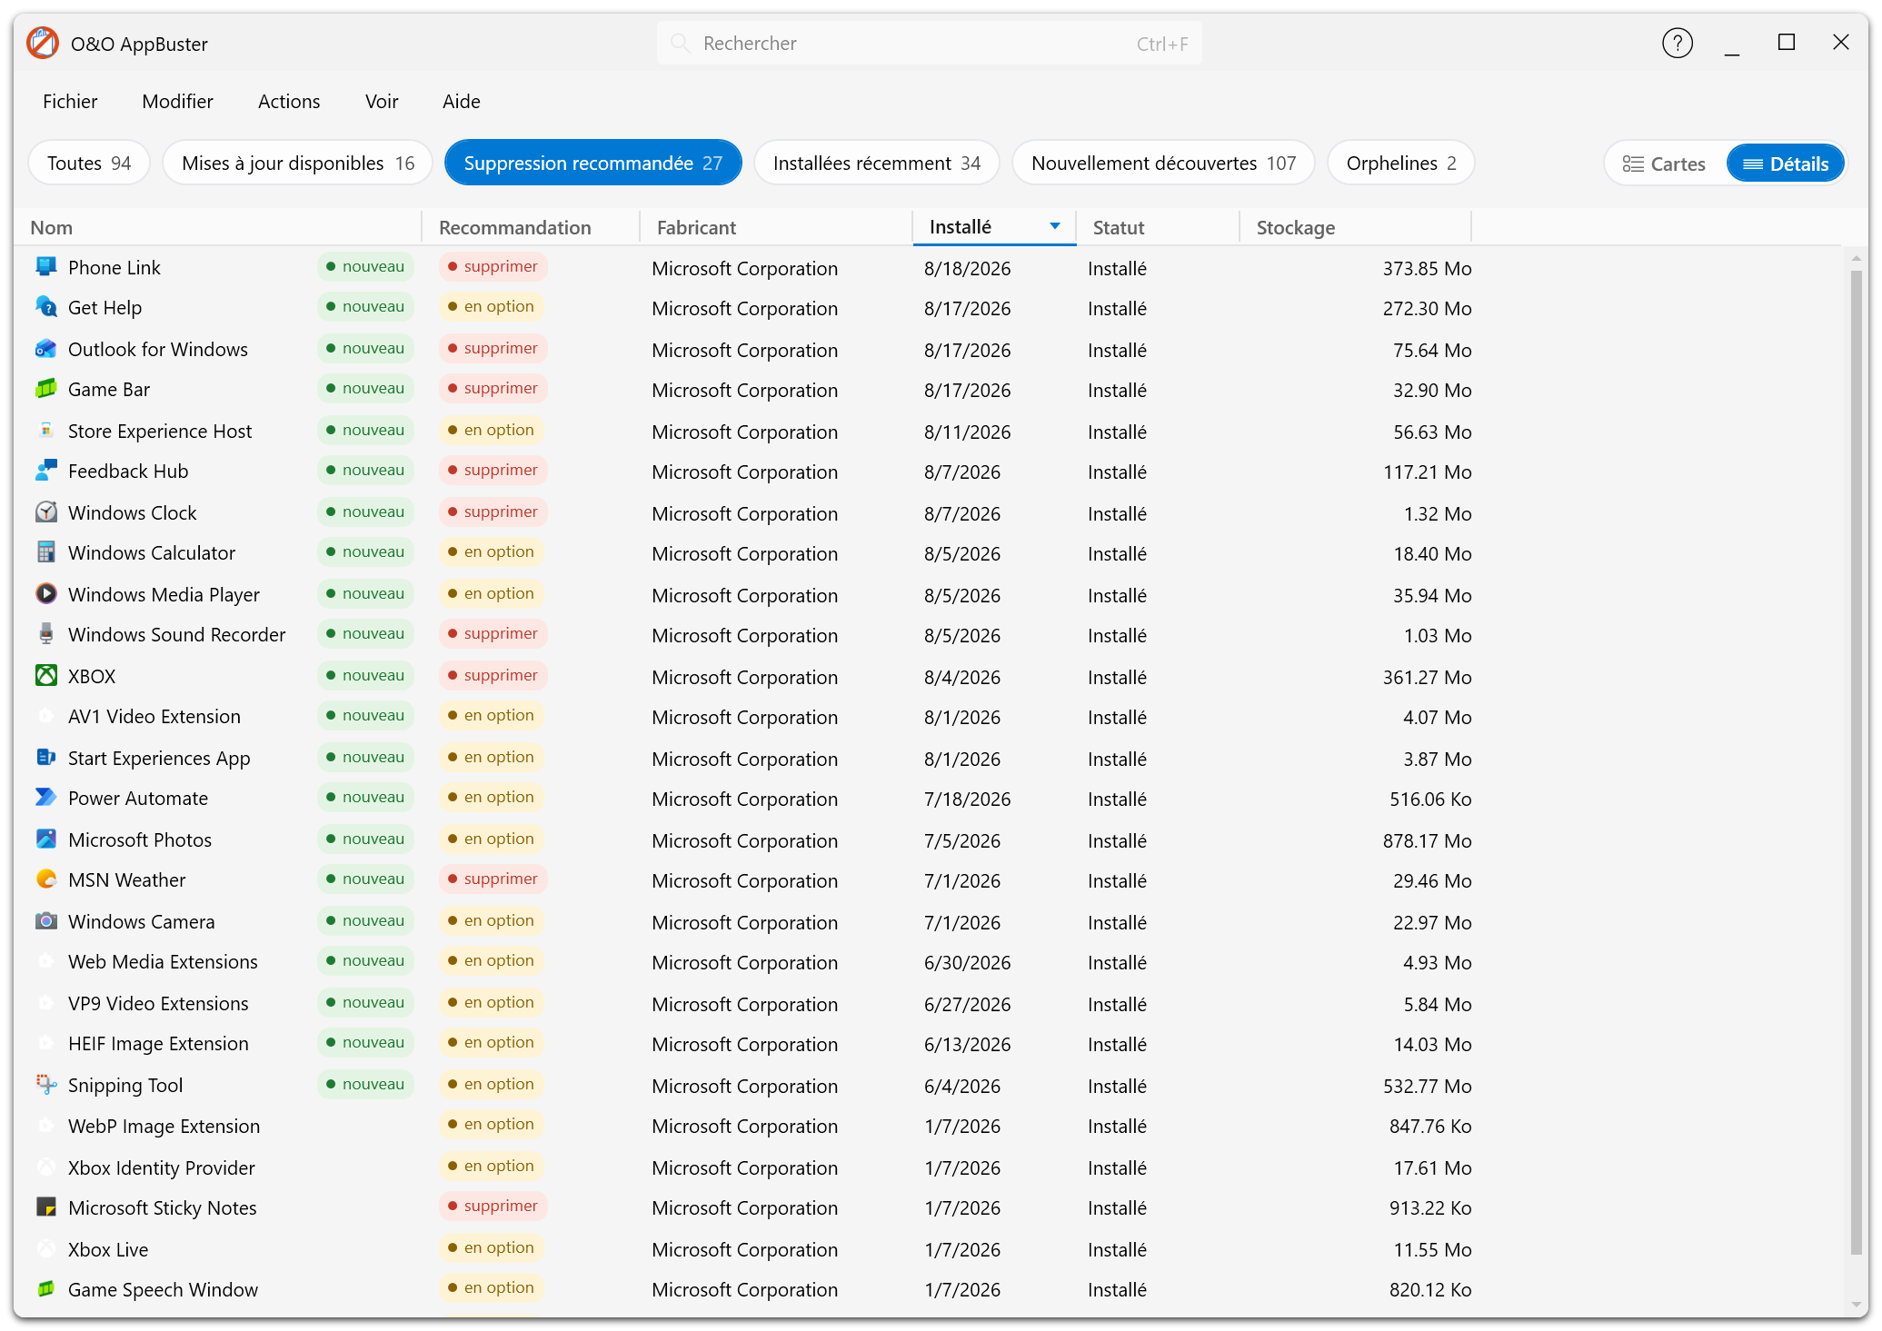
Task: Open the Modifier menu
Action: pyautogui.click(x=177, y=101)
